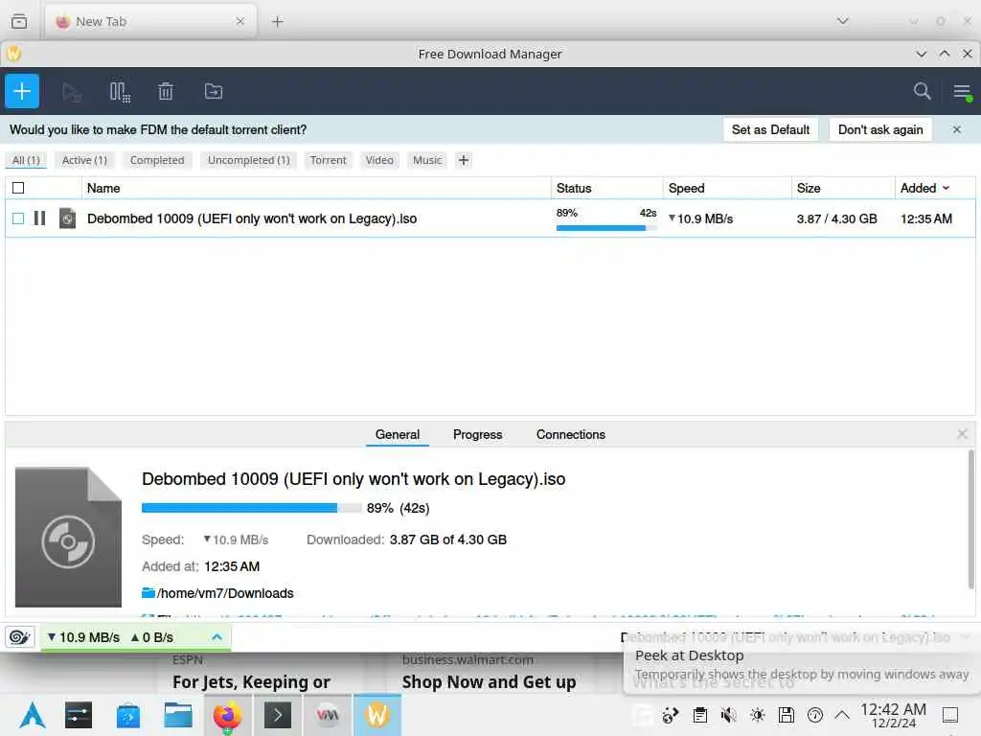Viewport: 981px width, 736px height.
Task: Sort by the Size column header
Action: tap(843, 188)
